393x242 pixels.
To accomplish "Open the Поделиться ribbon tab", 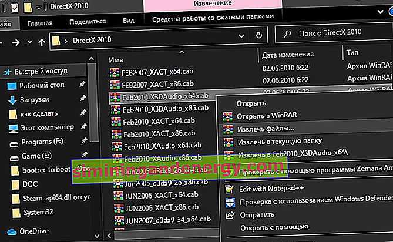I will point(88,22).
